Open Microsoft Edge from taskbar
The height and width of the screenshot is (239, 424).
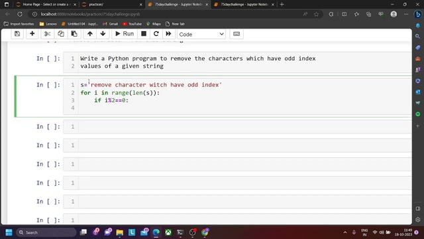coord(156,232)
